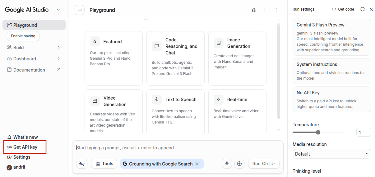Click the Run Ctrl button
Viewport: 375px width, 177px height.
[264, 164]
